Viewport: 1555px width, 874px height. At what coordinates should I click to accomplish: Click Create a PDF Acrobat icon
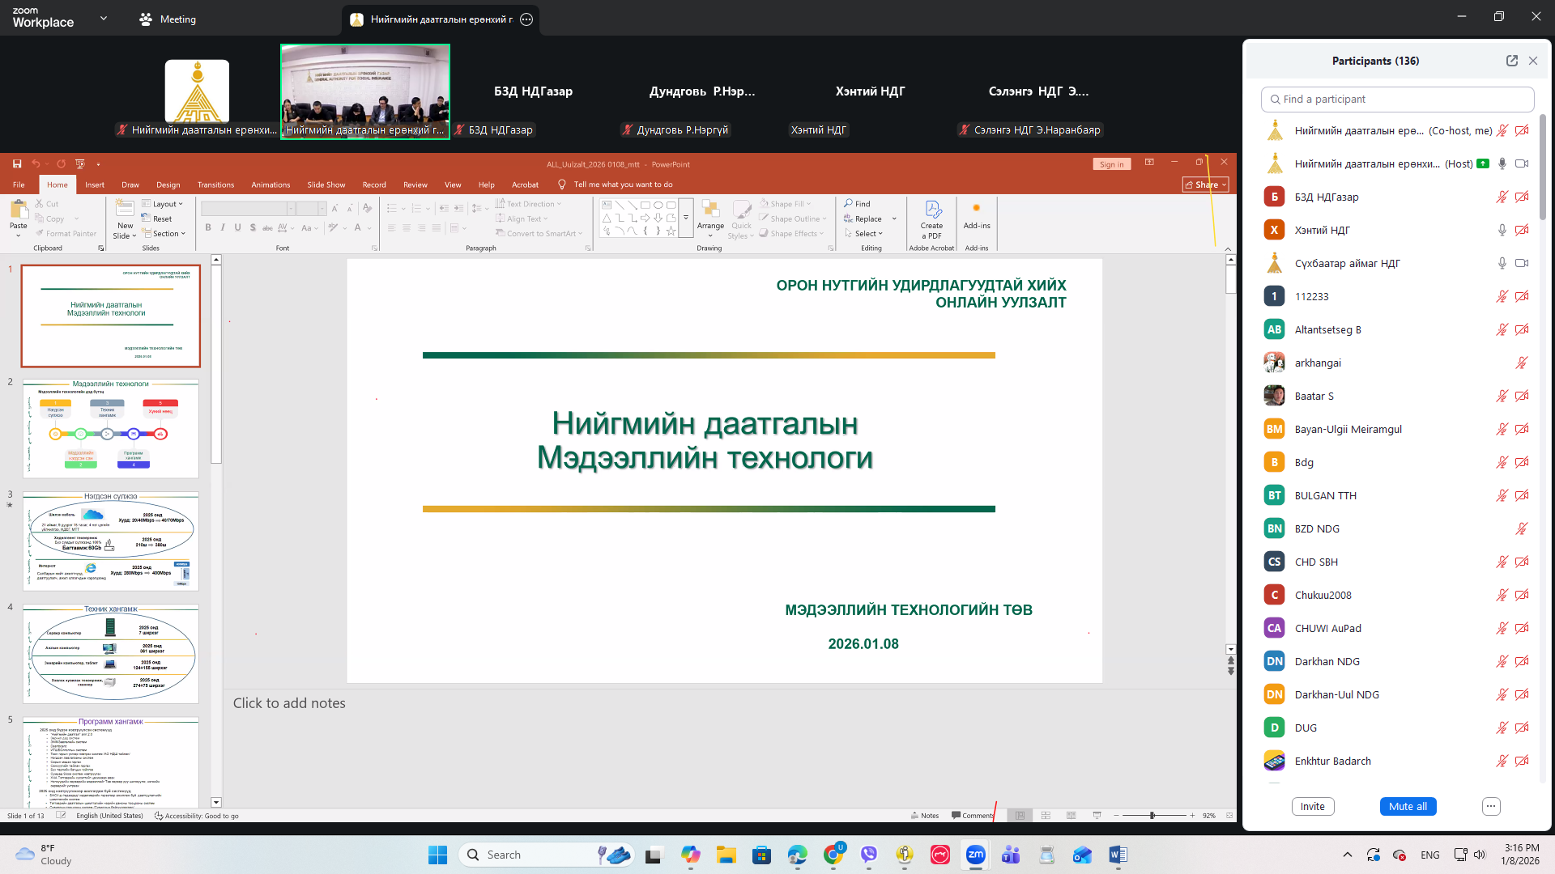931,210
